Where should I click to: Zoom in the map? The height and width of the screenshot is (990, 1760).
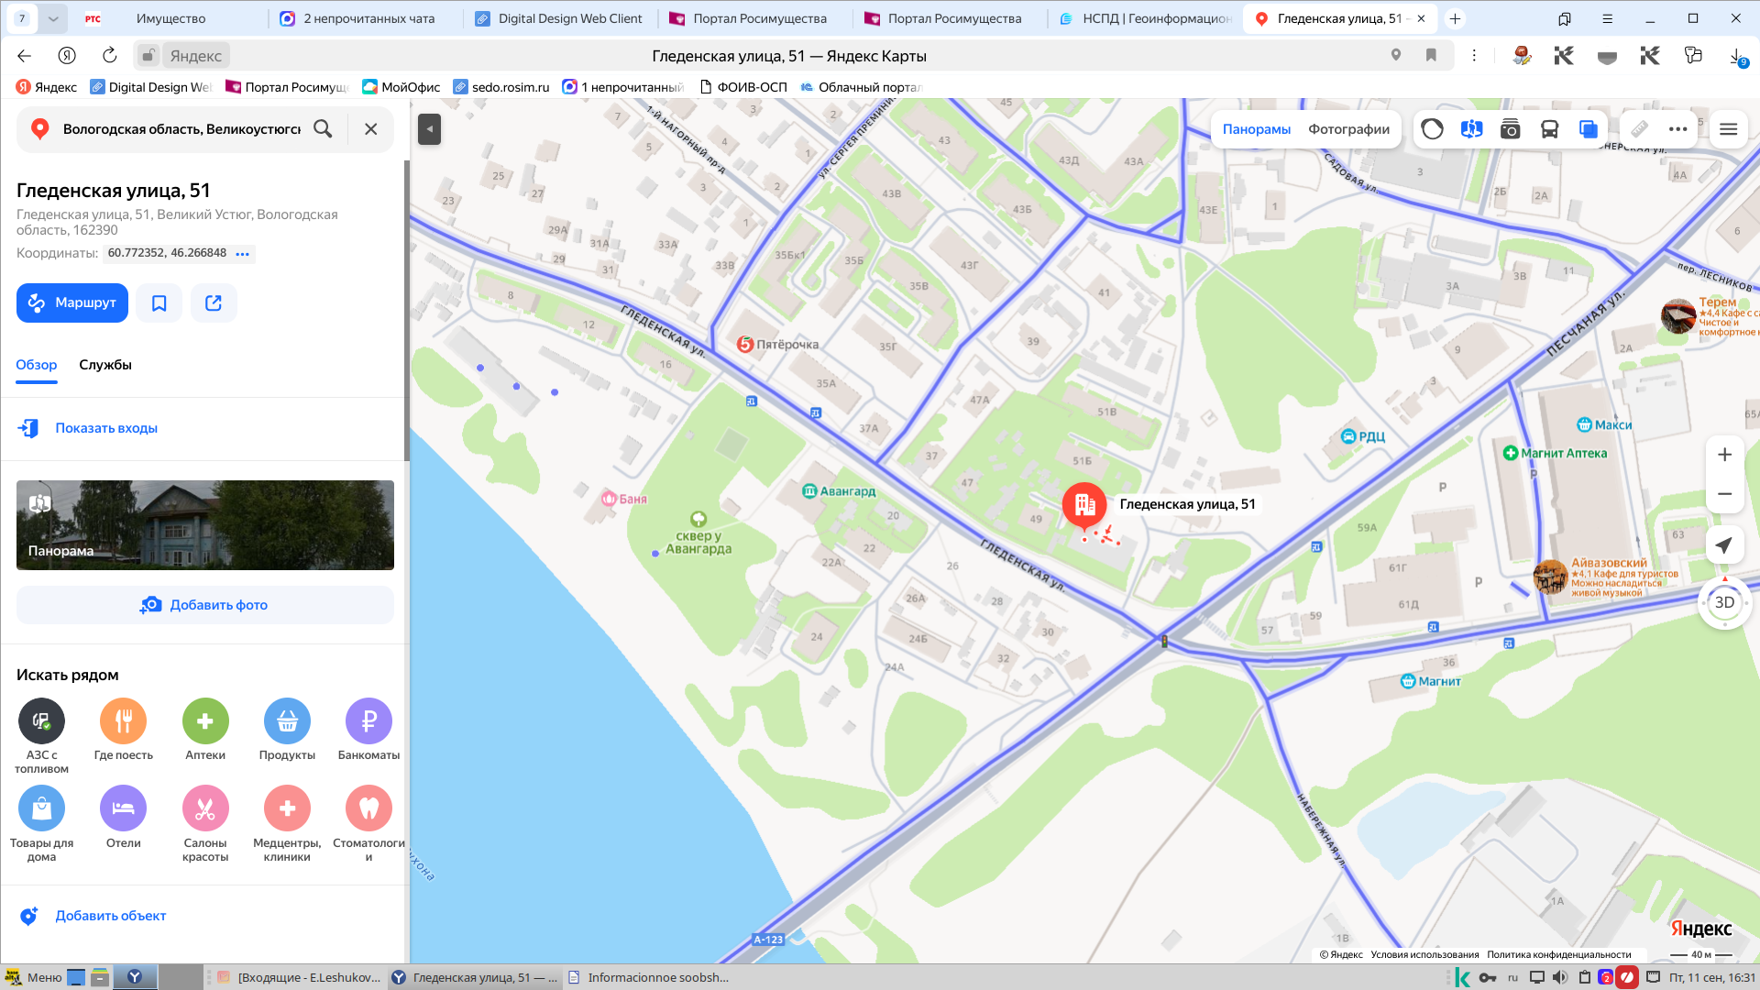[x=1724, y=455]
